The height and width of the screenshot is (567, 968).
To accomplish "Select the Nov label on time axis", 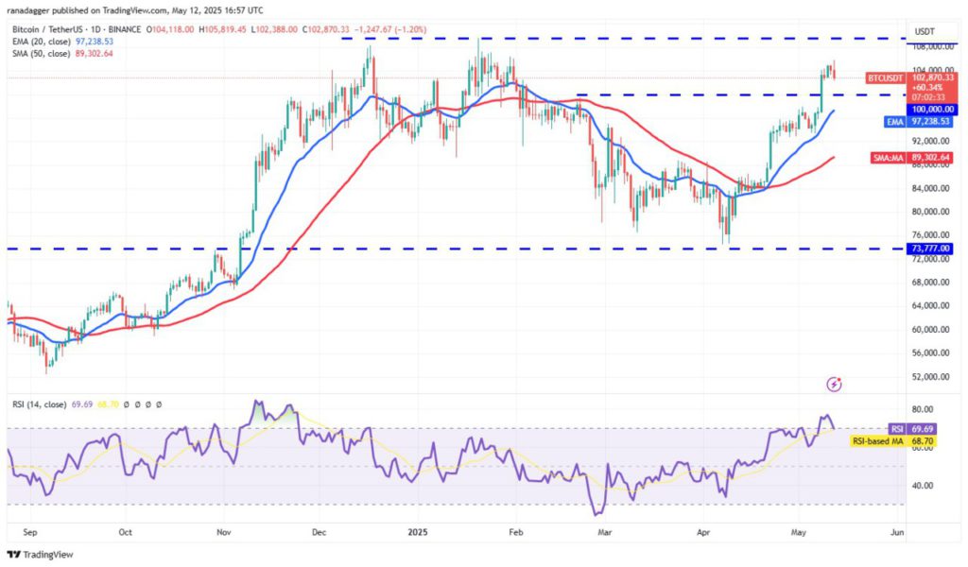I will click(x=224, y=532).
